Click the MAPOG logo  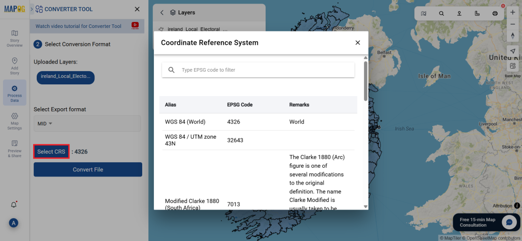point(14,9)
